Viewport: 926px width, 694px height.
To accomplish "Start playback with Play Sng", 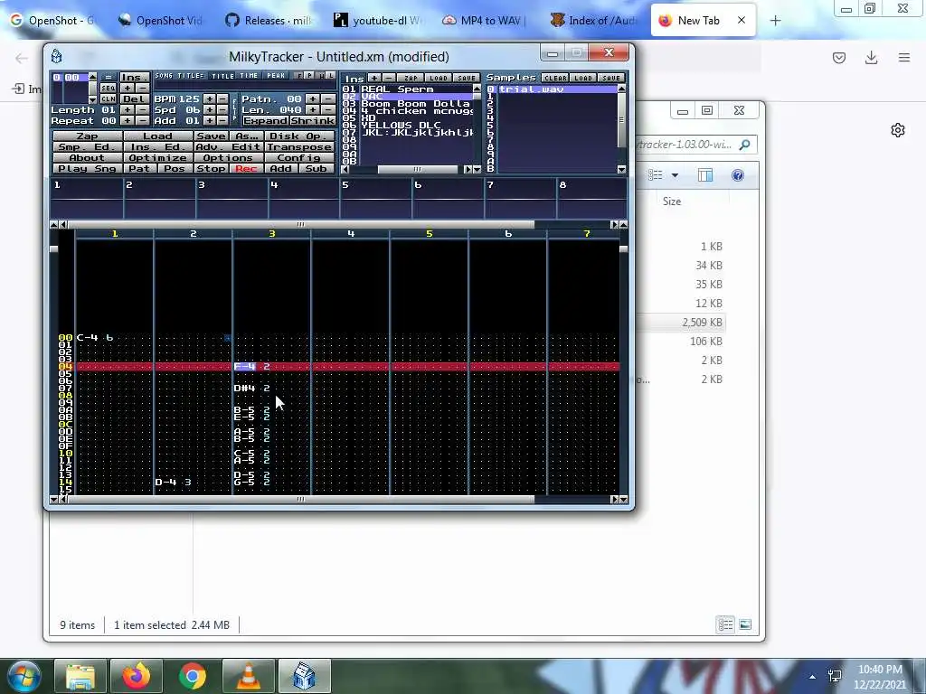I will [88, 168].
